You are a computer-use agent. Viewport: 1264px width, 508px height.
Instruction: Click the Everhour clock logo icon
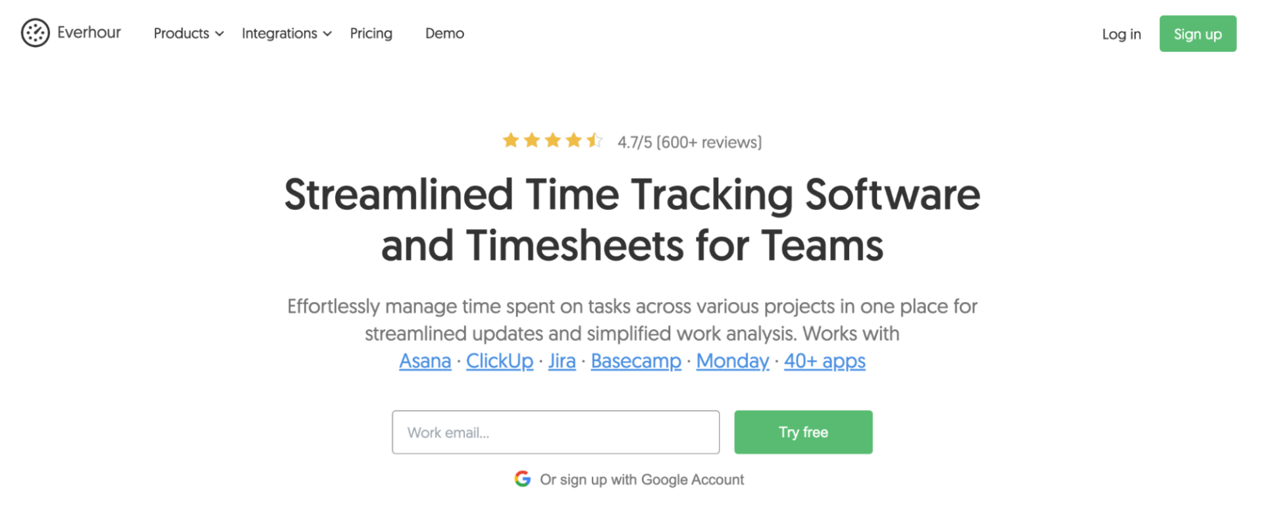35,33
